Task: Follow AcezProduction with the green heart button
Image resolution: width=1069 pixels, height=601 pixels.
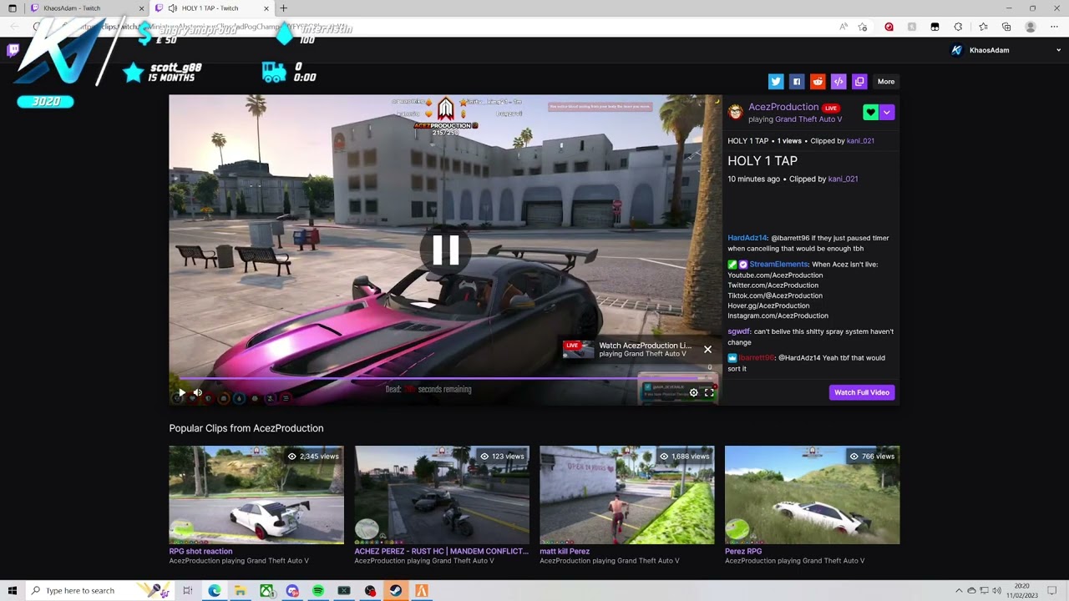Action: (870, 113)
